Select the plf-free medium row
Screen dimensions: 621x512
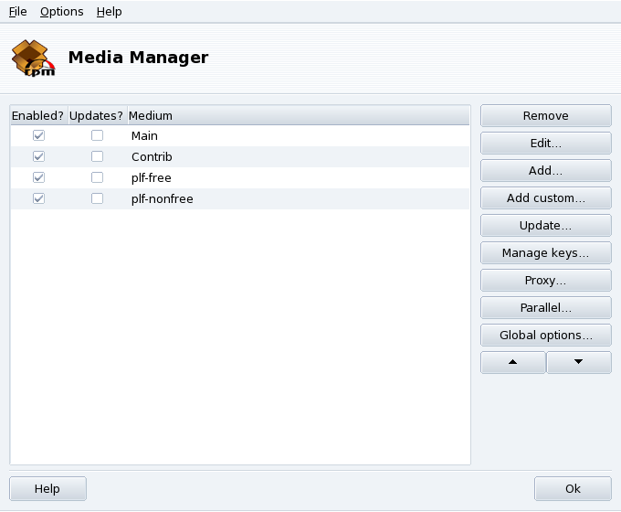(x=152, y=177)
